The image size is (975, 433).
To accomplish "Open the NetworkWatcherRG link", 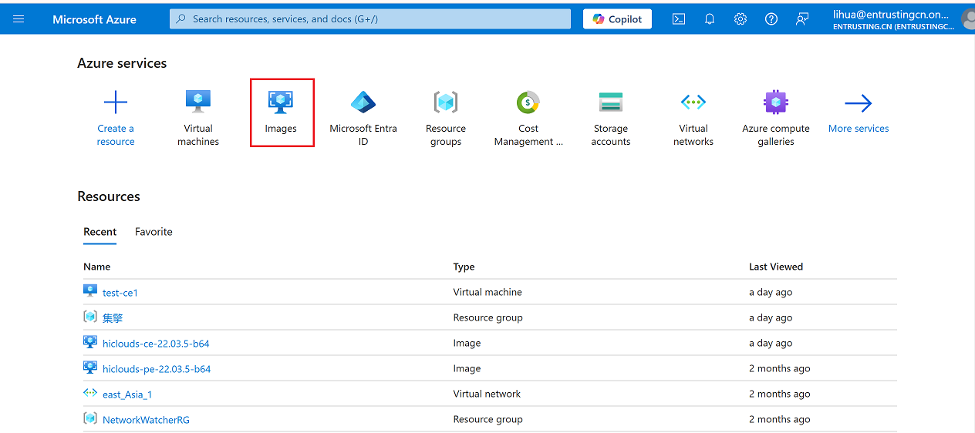I will (146, 420).
